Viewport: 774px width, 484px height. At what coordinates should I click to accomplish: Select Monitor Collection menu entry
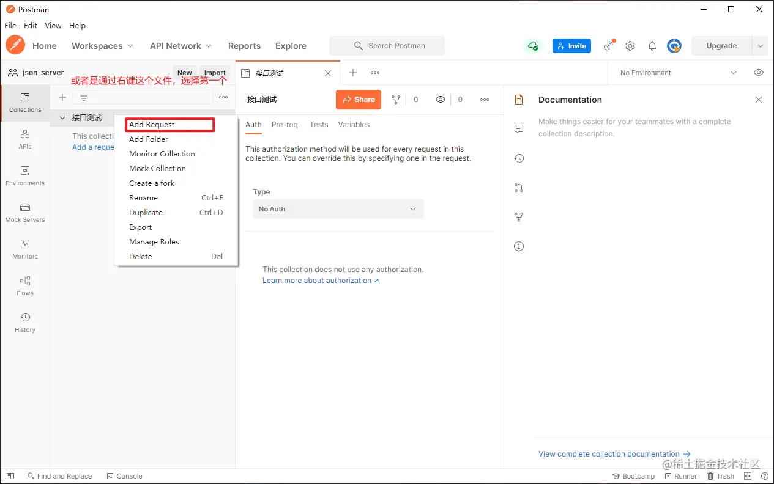click(162, 154)
